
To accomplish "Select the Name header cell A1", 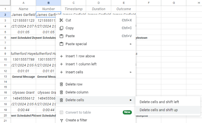I will pyautogui.click(x=23, y=9).
